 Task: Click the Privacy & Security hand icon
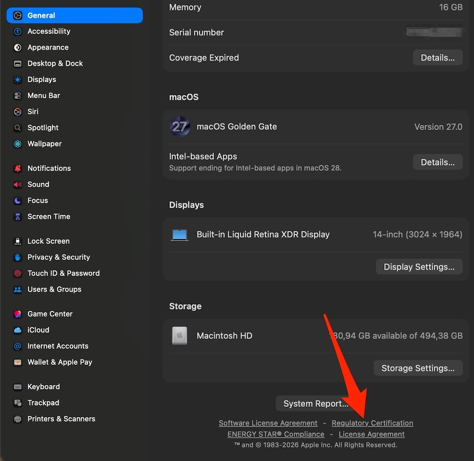tap(18, 257)
